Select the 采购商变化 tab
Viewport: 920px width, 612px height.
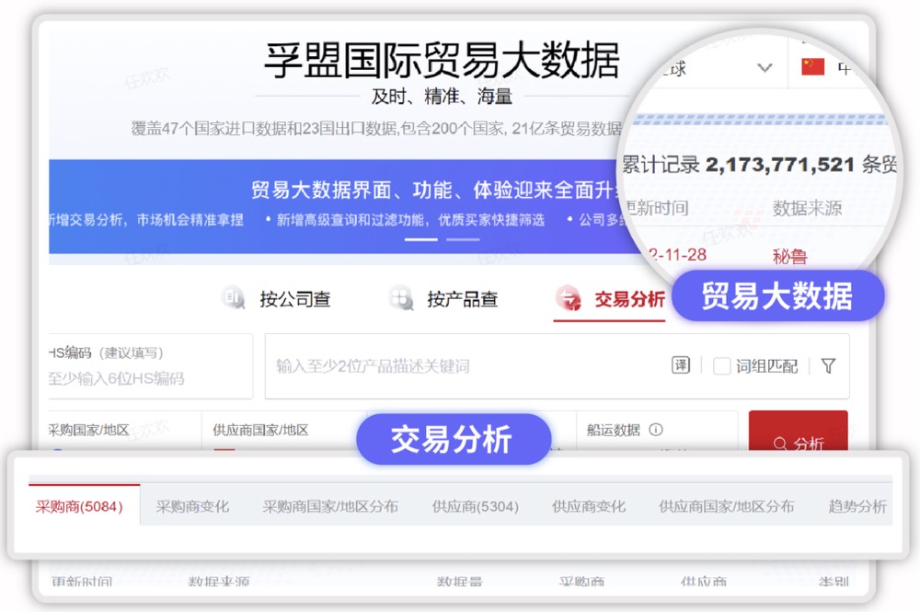tap(191, 505)
